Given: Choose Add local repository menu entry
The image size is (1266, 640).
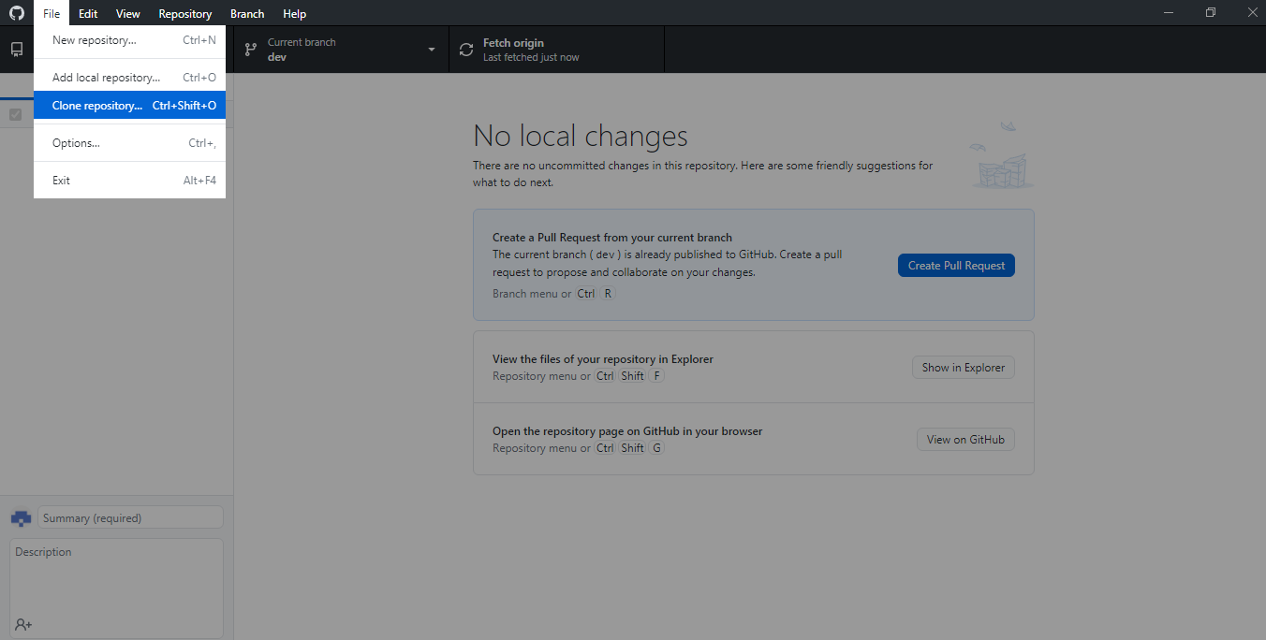Looking at the screenshot, I should (x=129, y=78).
